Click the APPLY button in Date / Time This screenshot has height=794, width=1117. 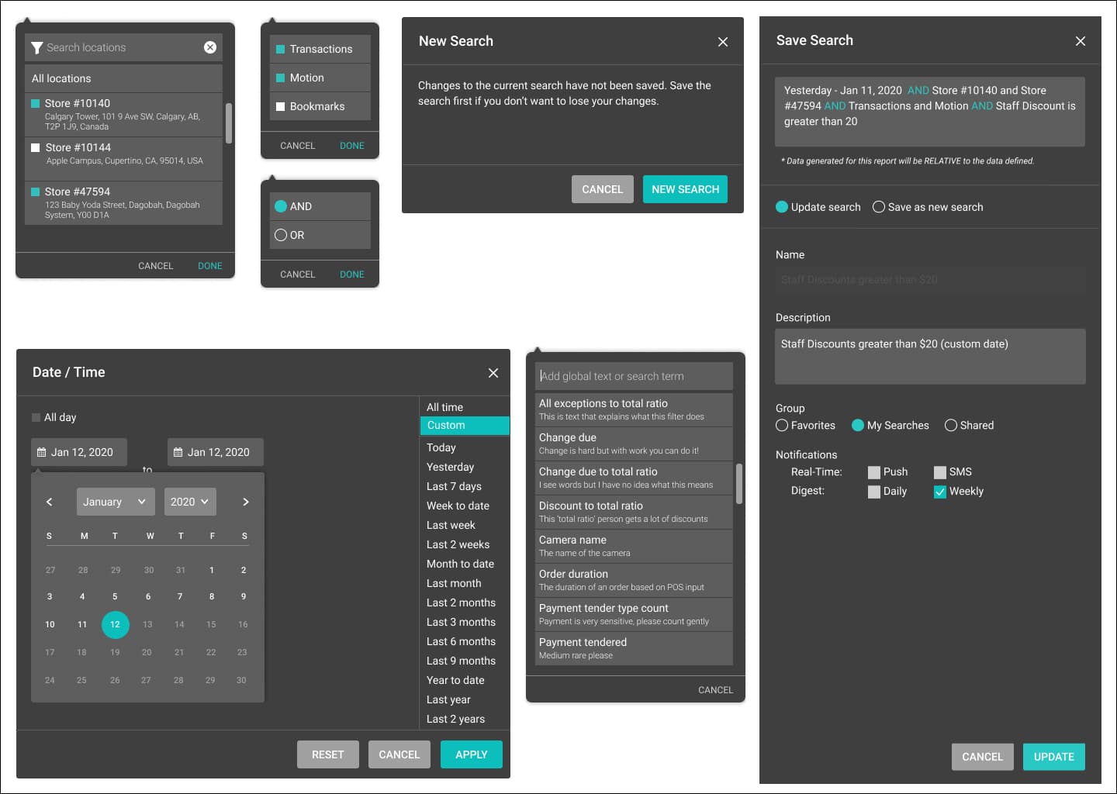point(471,754)
